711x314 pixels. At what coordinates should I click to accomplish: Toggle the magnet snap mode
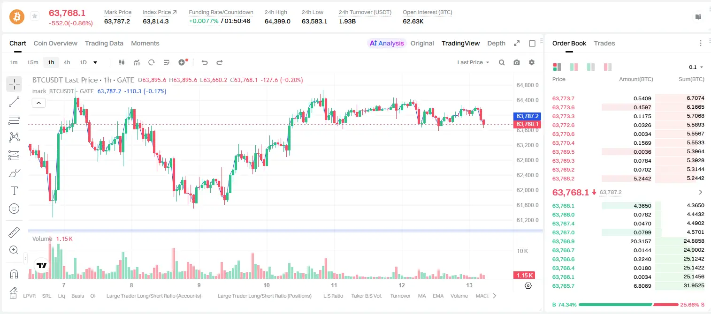click(x=14, y=274)
